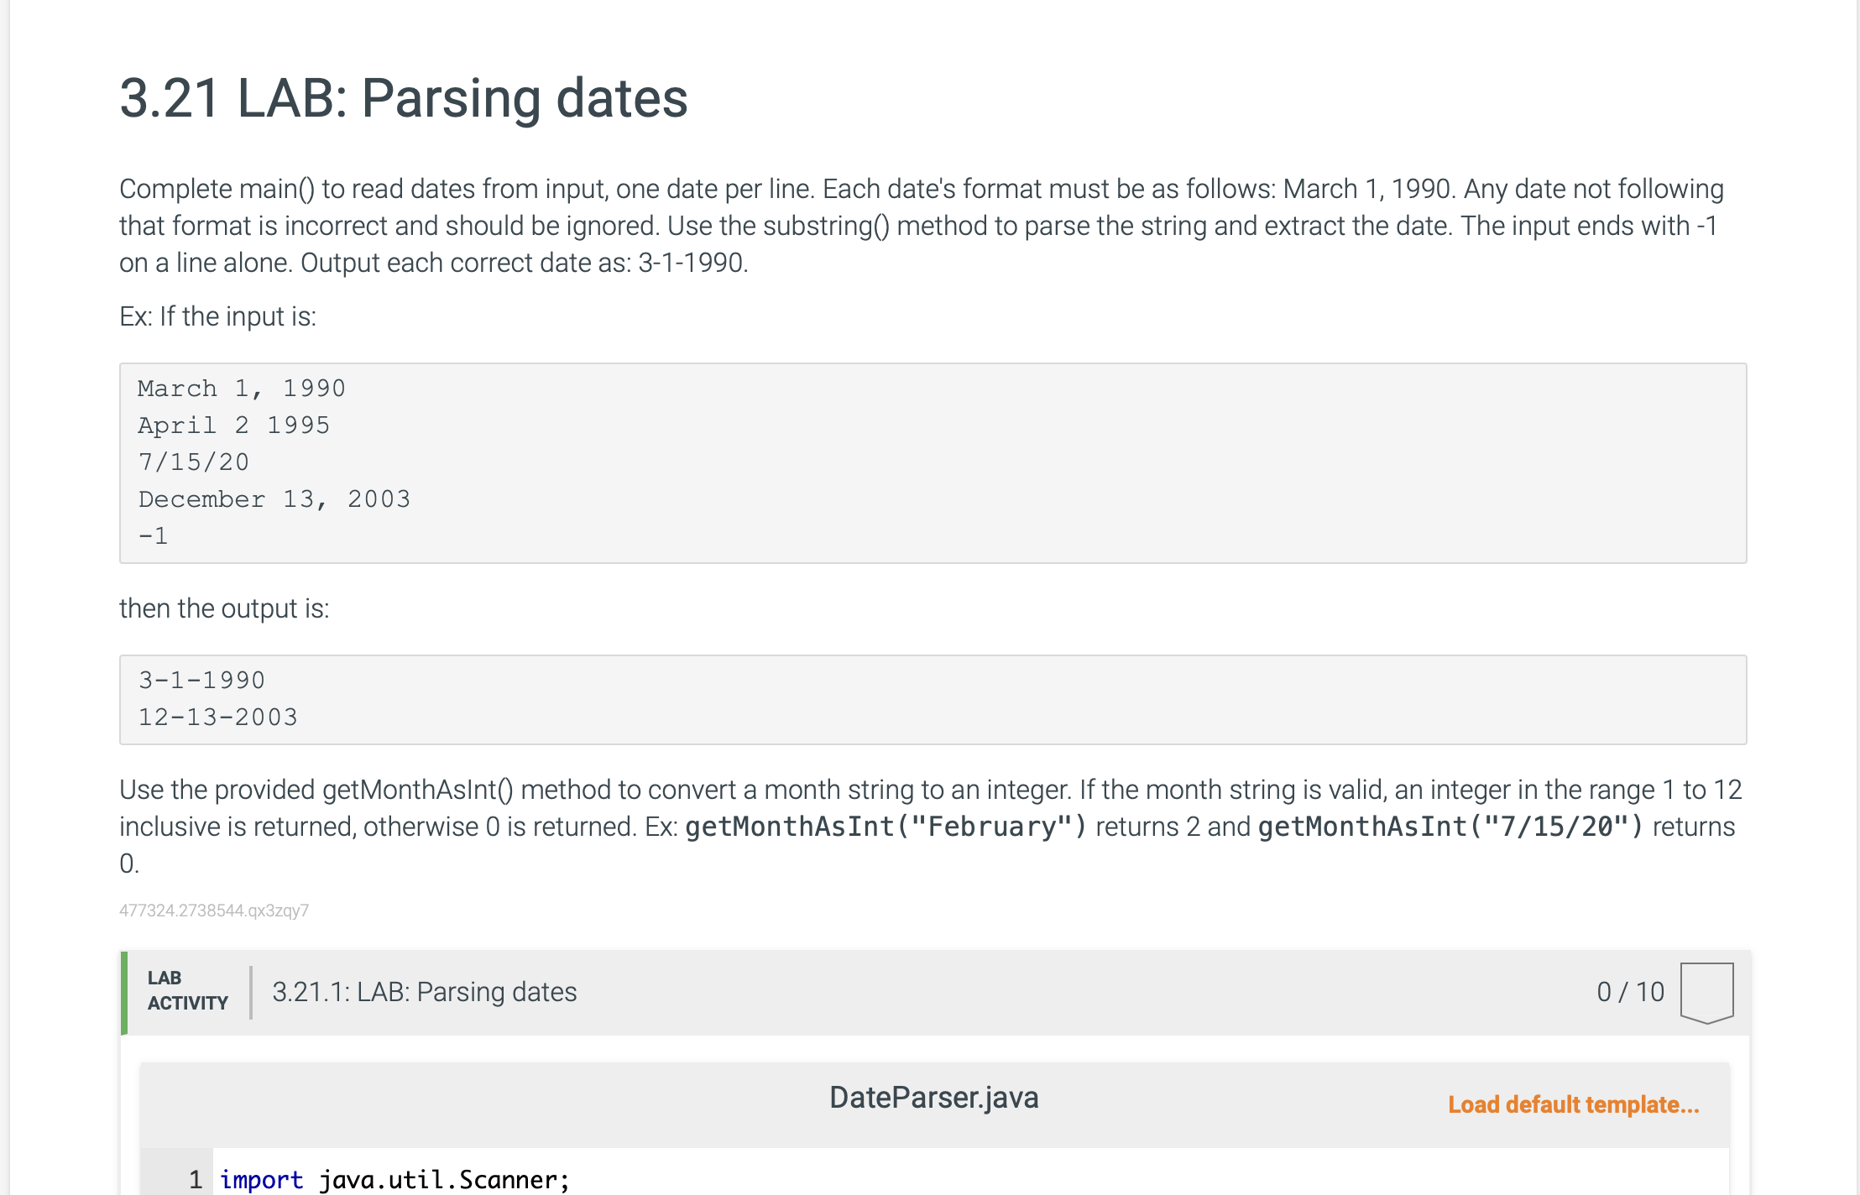
Task: Click the 7/15/20 line in the sample input
Action: [x=193, y=462]
